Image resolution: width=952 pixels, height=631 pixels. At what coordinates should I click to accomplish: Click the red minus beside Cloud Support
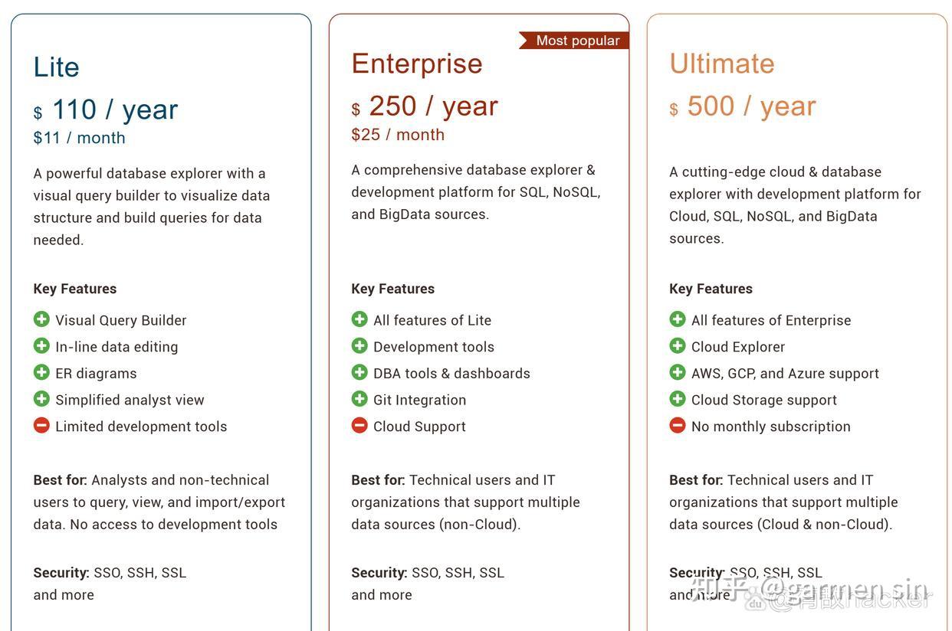coord(359,426)
